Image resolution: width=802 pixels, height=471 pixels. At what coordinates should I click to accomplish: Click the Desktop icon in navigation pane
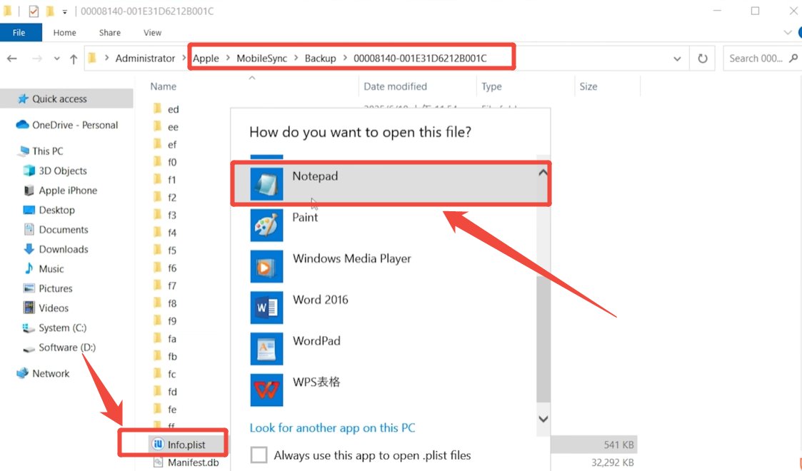point(29,210)
